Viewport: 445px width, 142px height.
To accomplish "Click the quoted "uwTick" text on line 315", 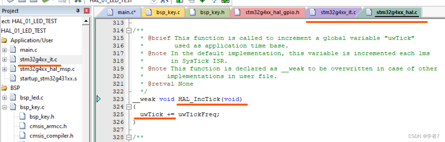I will click(x=399, y=38).
